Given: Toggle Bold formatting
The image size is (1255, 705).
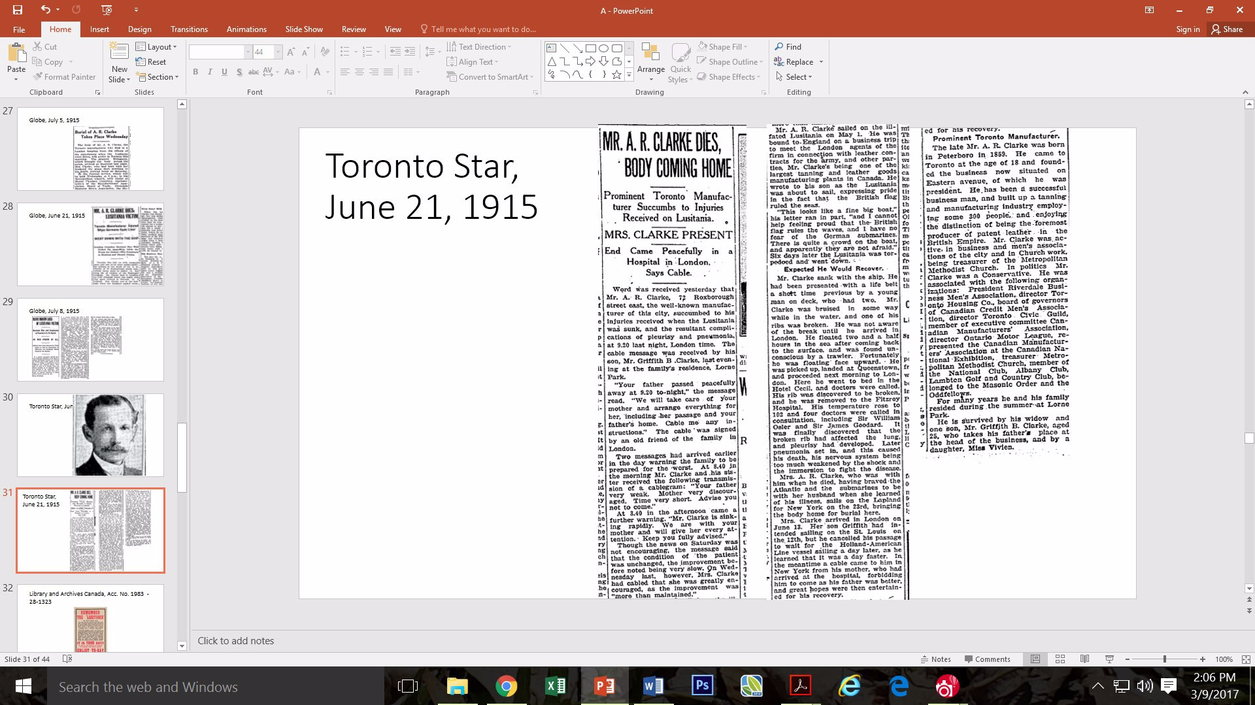Looking at the screenshot, I should tap(195, 72).
